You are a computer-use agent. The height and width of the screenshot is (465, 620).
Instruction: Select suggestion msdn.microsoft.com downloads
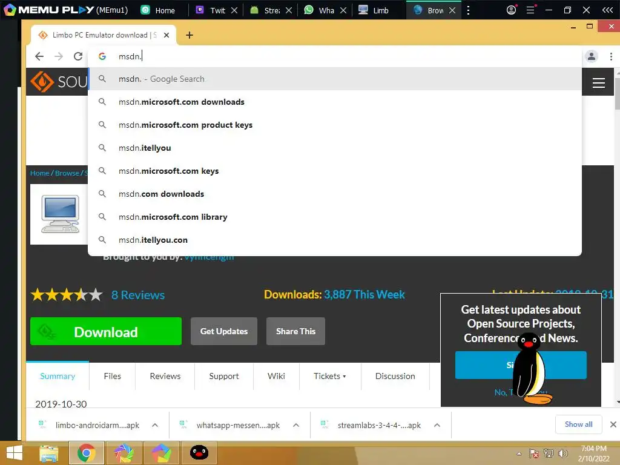335,102
